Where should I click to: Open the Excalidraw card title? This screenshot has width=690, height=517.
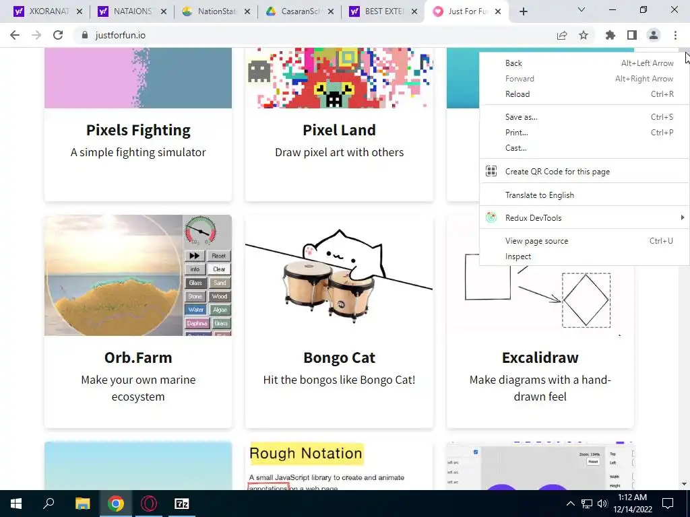click(540, 357)
